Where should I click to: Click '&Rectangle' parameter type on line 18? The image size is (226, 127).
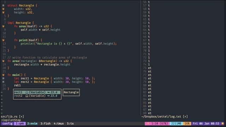click(47, 61)
